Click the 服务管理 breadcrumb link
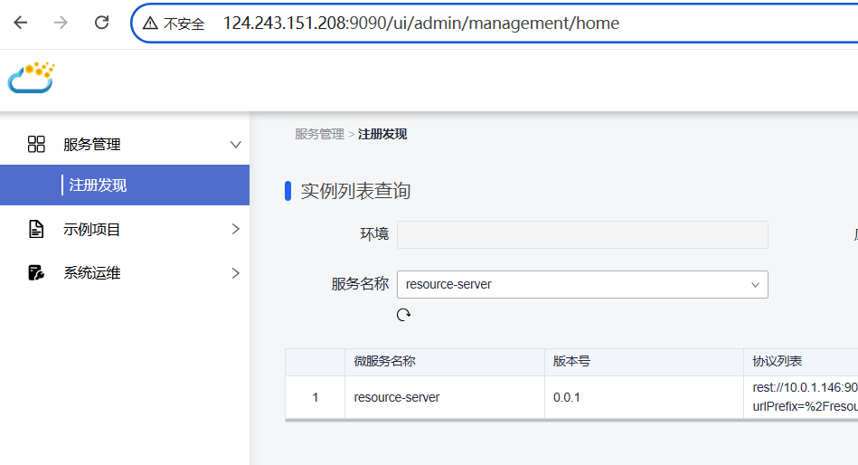858x465 pixels. coord(319,134)
